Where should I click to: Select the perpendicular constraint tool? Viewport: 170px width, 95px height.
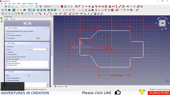pos(93,6)
